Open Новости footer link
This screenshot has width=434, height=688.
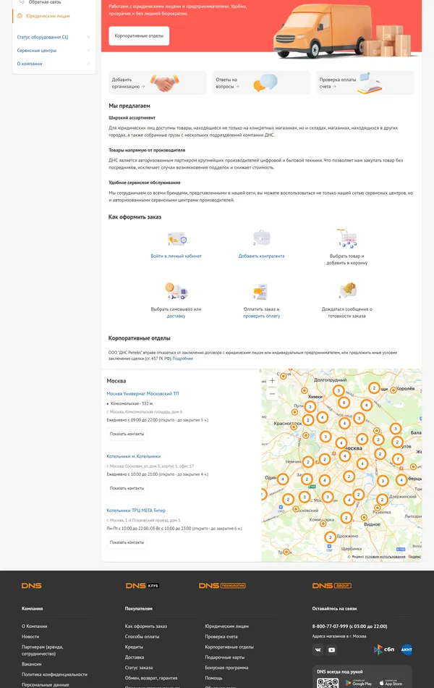pos(30,637)
